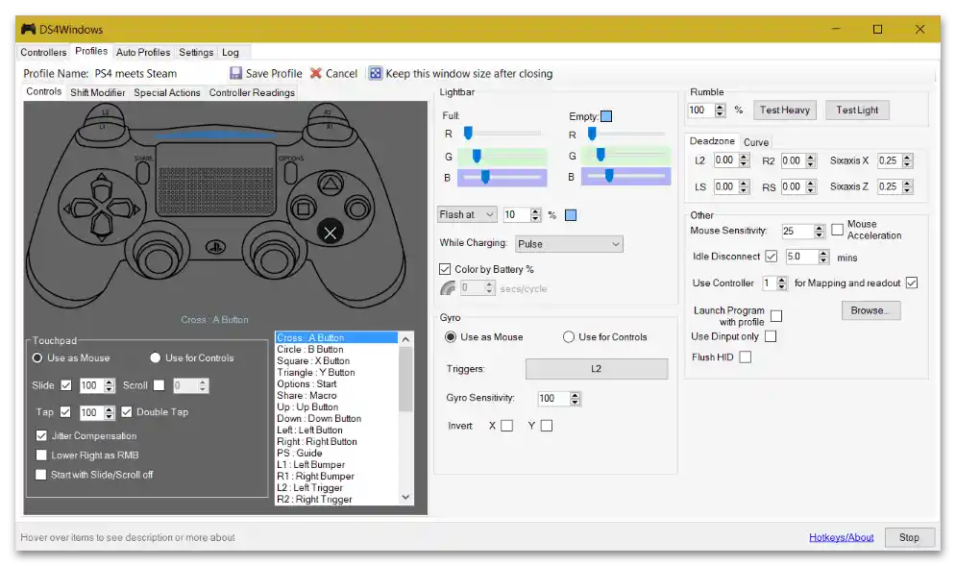Click the red Cancel X icon
This screenshot has width=956, height=566.
click(316, 73)
